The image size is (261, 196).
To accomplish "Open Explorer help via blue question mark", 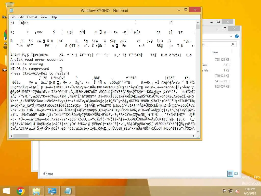I will pyautogui.click(x=237, y=36).
